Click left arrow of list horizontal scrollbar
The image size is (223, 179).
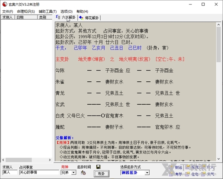[3, 160]
